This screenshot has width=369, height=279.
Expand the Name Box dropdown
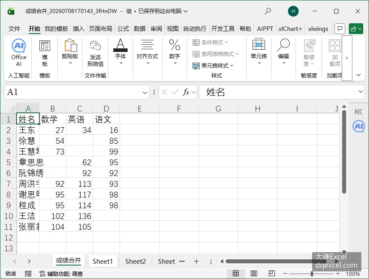tap(145, 93)
